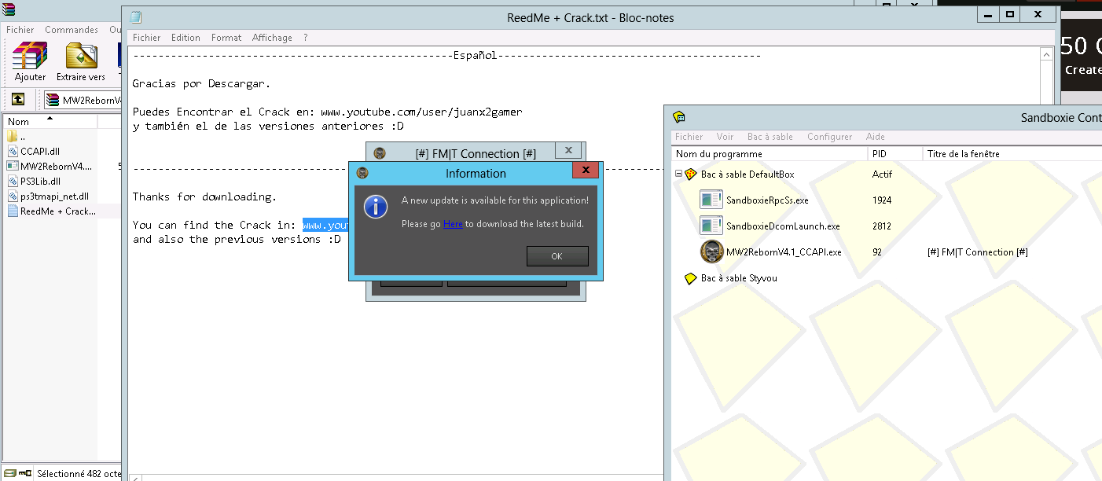This screenshot has height=481, width=1102.
Task: Click the WinRAR title bar icon
Action: [8, 9]
